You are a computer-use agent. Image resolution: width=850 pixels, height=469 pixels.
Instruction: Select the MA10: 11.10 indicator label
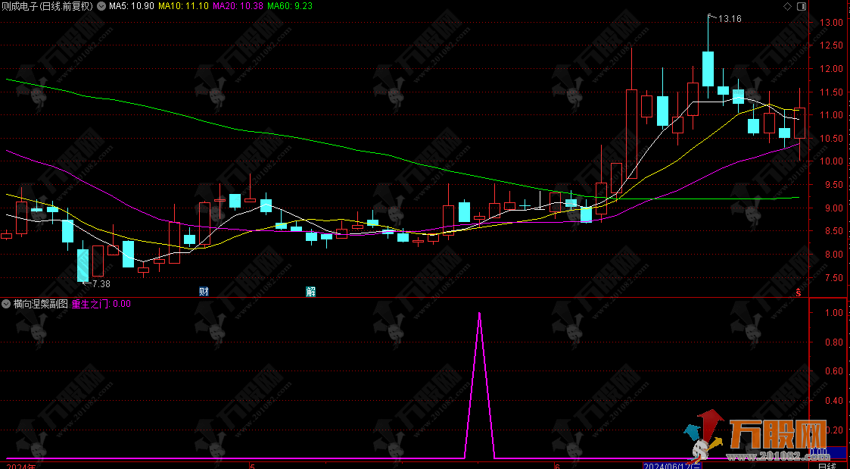(x=183, y=7)
